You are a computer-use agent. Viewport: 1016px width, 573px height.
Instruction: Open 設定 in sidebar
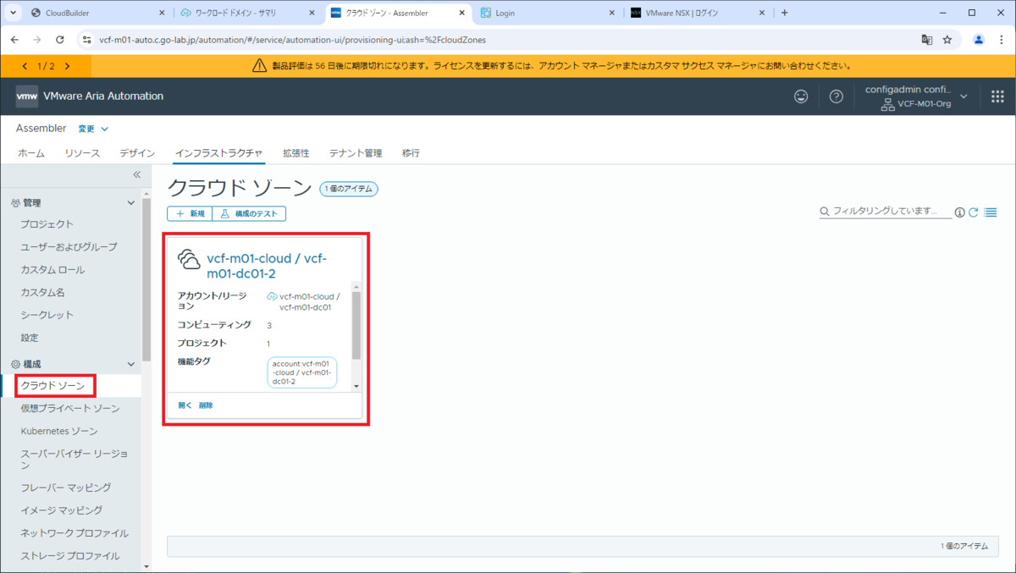point(30,338)
